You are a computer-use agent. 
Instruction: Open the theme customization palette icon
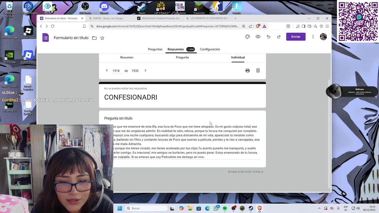click(248, 37)
